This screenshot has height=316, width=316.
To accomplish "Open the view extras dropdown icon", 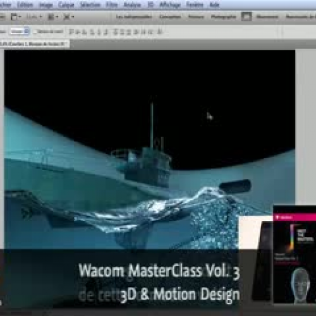I will coord(16,16).
